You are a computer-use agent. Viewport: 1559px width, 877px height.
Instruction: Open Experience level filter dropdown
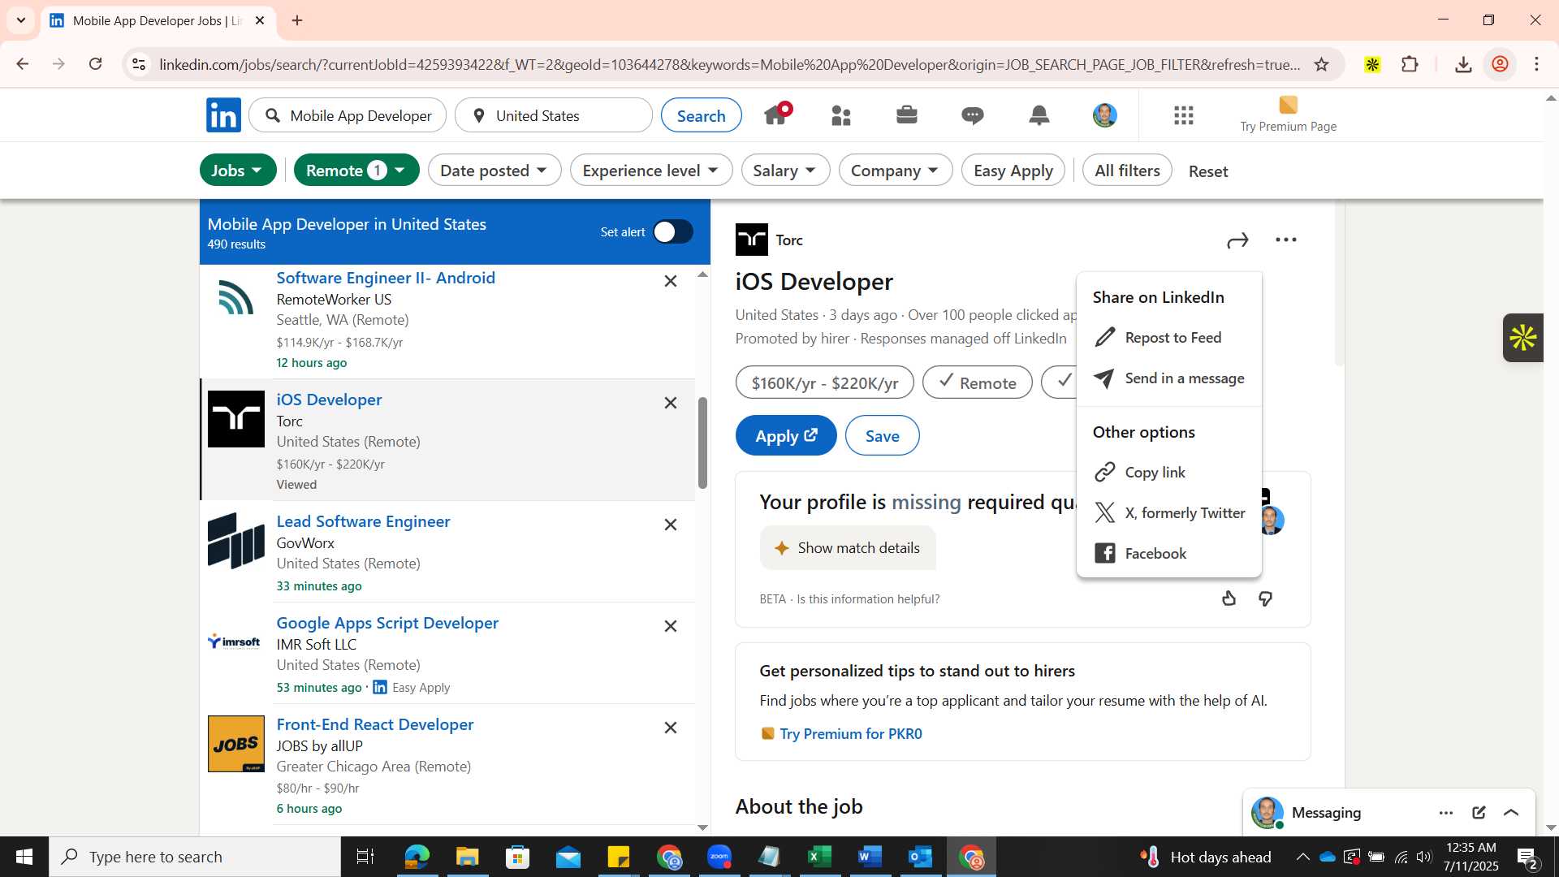tap(651, 171)
